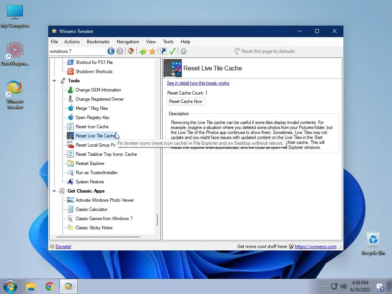The height and width of the screenshot is (294, 392).
Task: Click the tree panel horizontal scrollbar
Action: [98, 237]
